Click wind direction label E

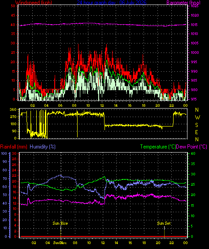(x=196, y=132)
